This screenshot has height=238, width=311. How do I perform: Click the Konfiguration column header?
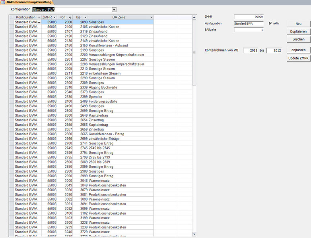[27, 17]
